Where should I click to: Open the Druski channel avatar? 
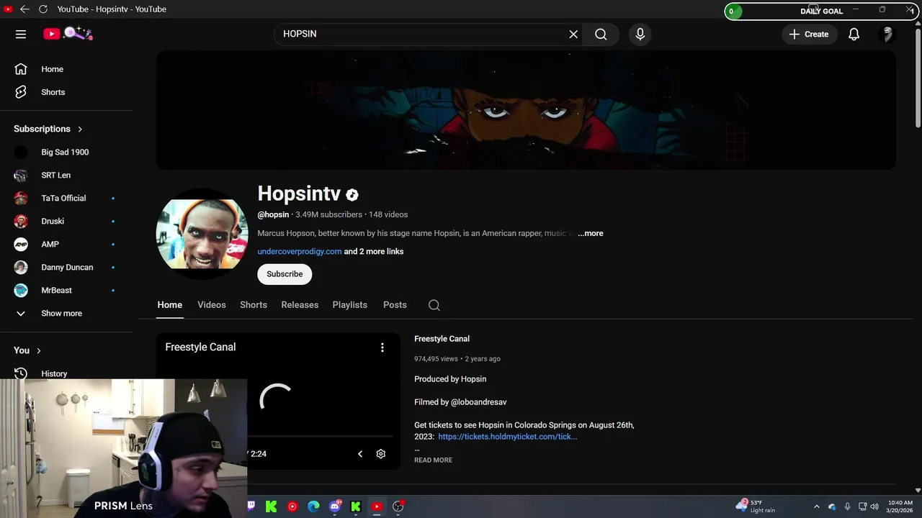[21, 221]
